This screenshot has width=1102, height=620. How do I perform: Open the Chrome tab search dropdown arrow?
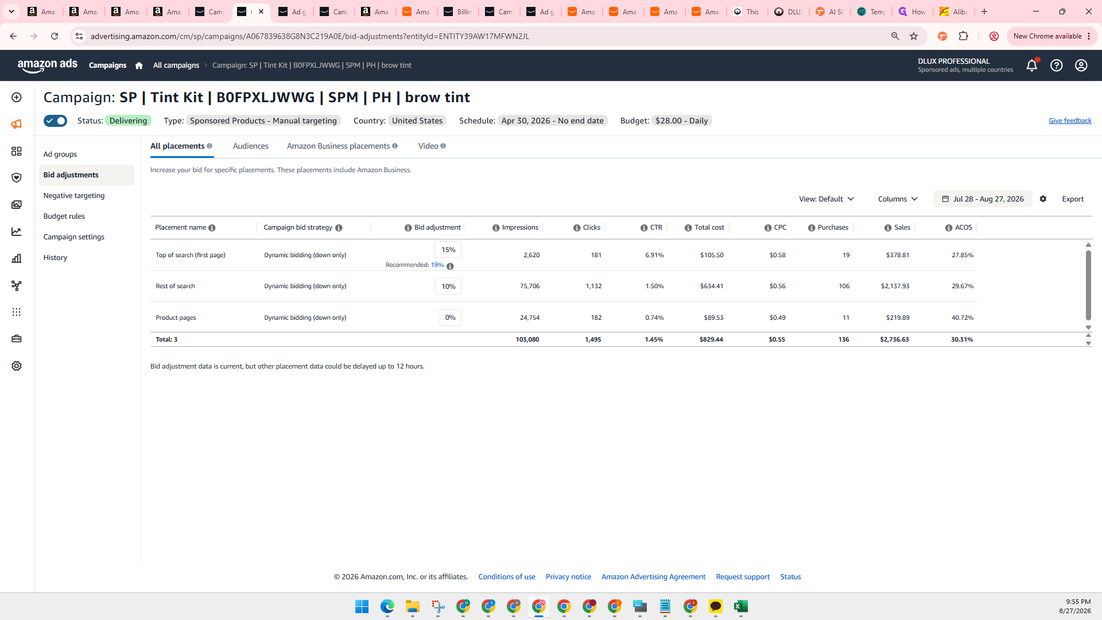(11, 11)
